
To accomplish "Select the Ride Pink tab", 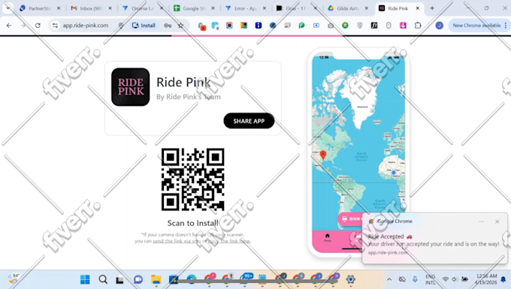I will tap(398, 8).
